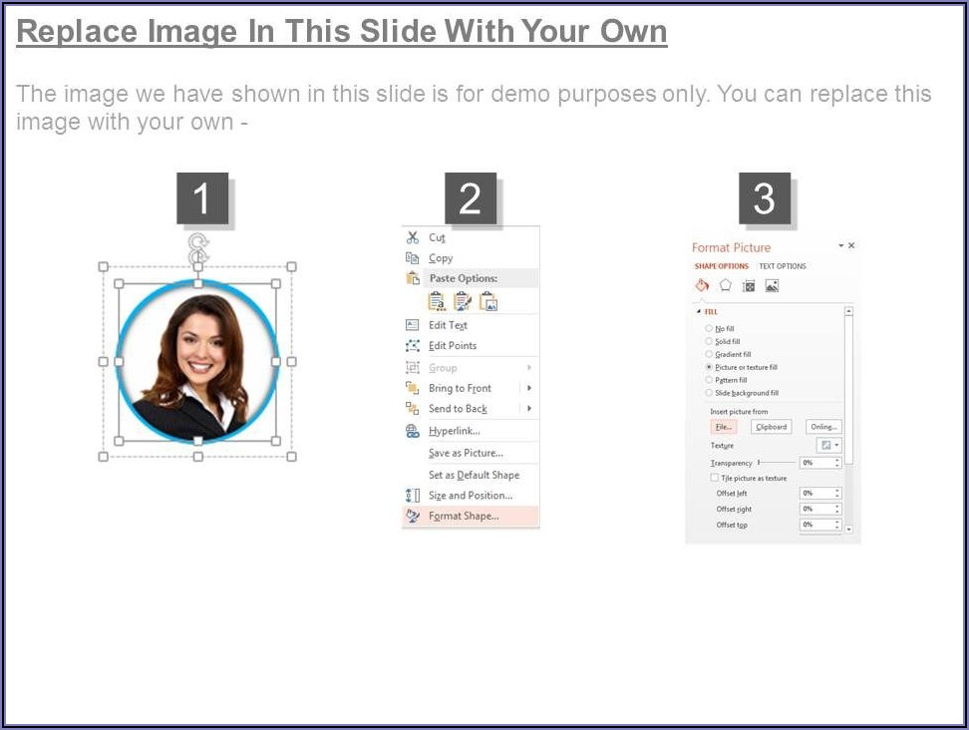
Task: Click the Use Destination Theme paste icon
Action: [437, 301]
